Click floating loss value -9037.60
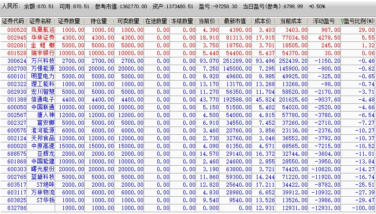Screen dimensions: 376x214 click(x=327, y=100)
